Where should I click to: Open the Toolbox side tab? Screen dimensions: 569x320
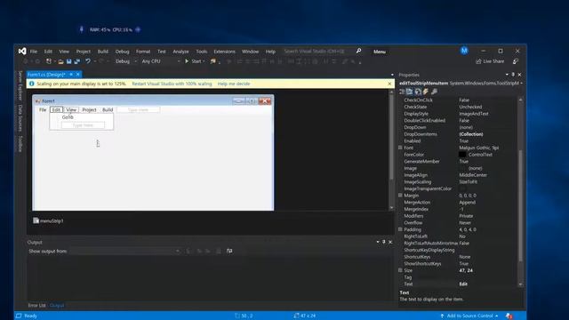(x=20, y=144)
